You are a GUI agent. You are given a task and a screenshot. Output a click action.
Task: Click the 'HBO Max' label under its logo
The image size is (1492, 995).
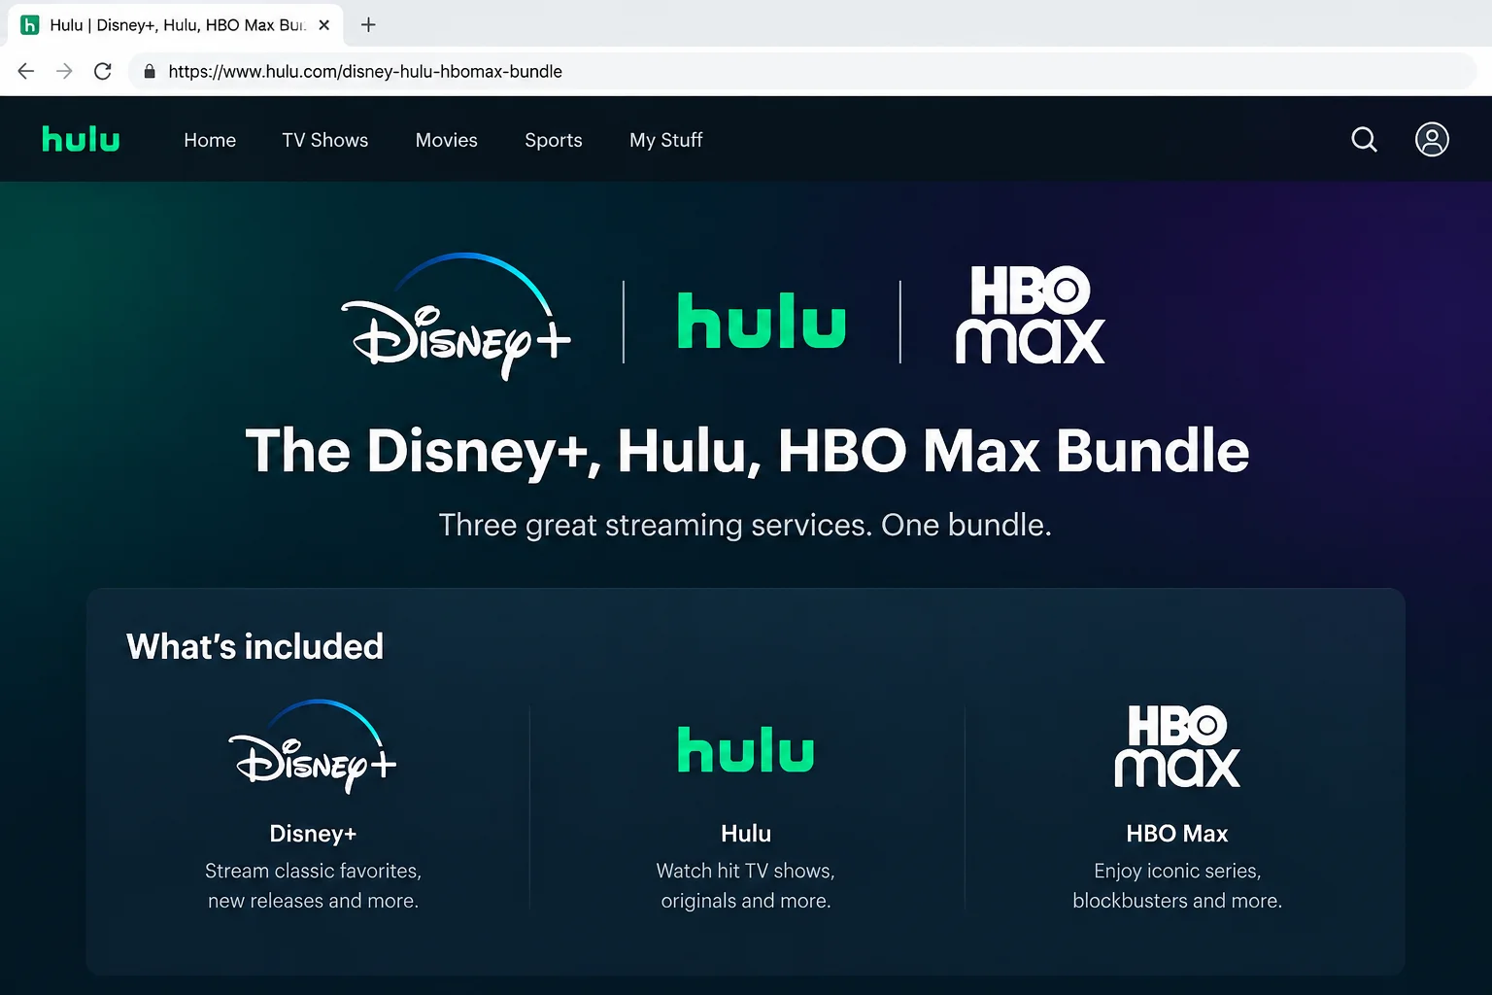click(x=1177, y=834)
